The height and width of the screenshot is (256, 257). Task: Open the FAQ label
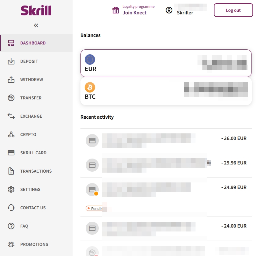click(x=24, y=226)
